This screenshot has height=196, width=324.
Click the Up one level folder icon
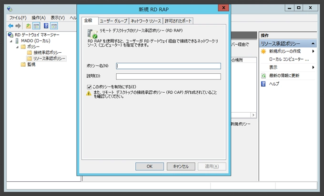click(28, 26)
